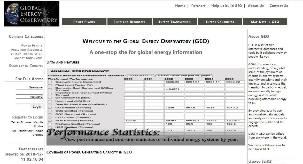This screenshot has height=164, width=303.
Task: Select Power Plants under Current Categories
Action: pos(32,45)
